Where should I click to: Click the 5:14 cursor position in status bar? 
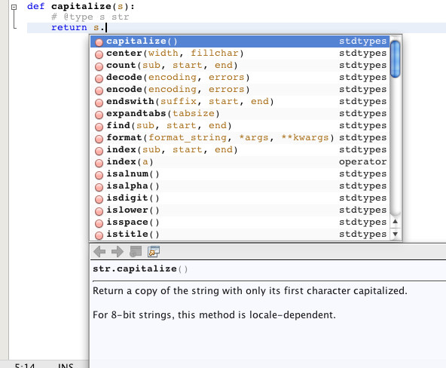point(25,365)
